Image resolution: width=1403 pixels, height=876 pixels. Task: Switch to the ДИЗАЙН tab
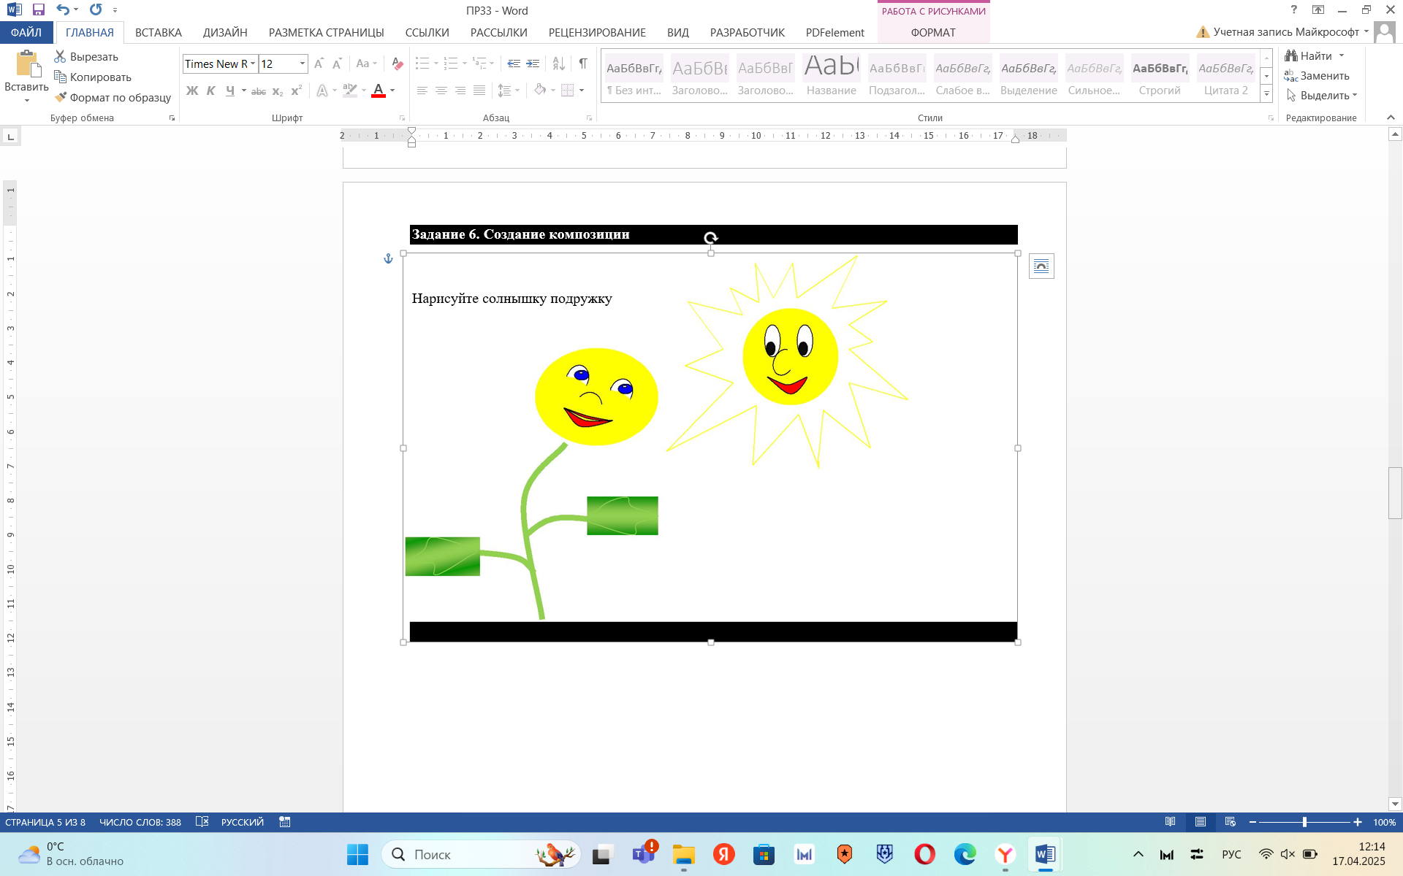pyautogui.click(x=225, y=32)
